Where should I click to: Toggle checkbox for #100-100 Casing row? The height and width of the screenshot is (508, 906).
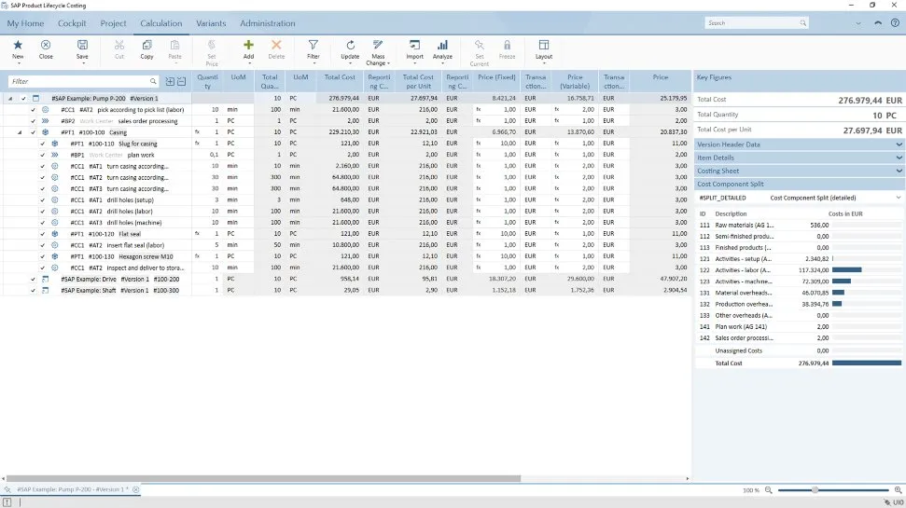(33, 132)
